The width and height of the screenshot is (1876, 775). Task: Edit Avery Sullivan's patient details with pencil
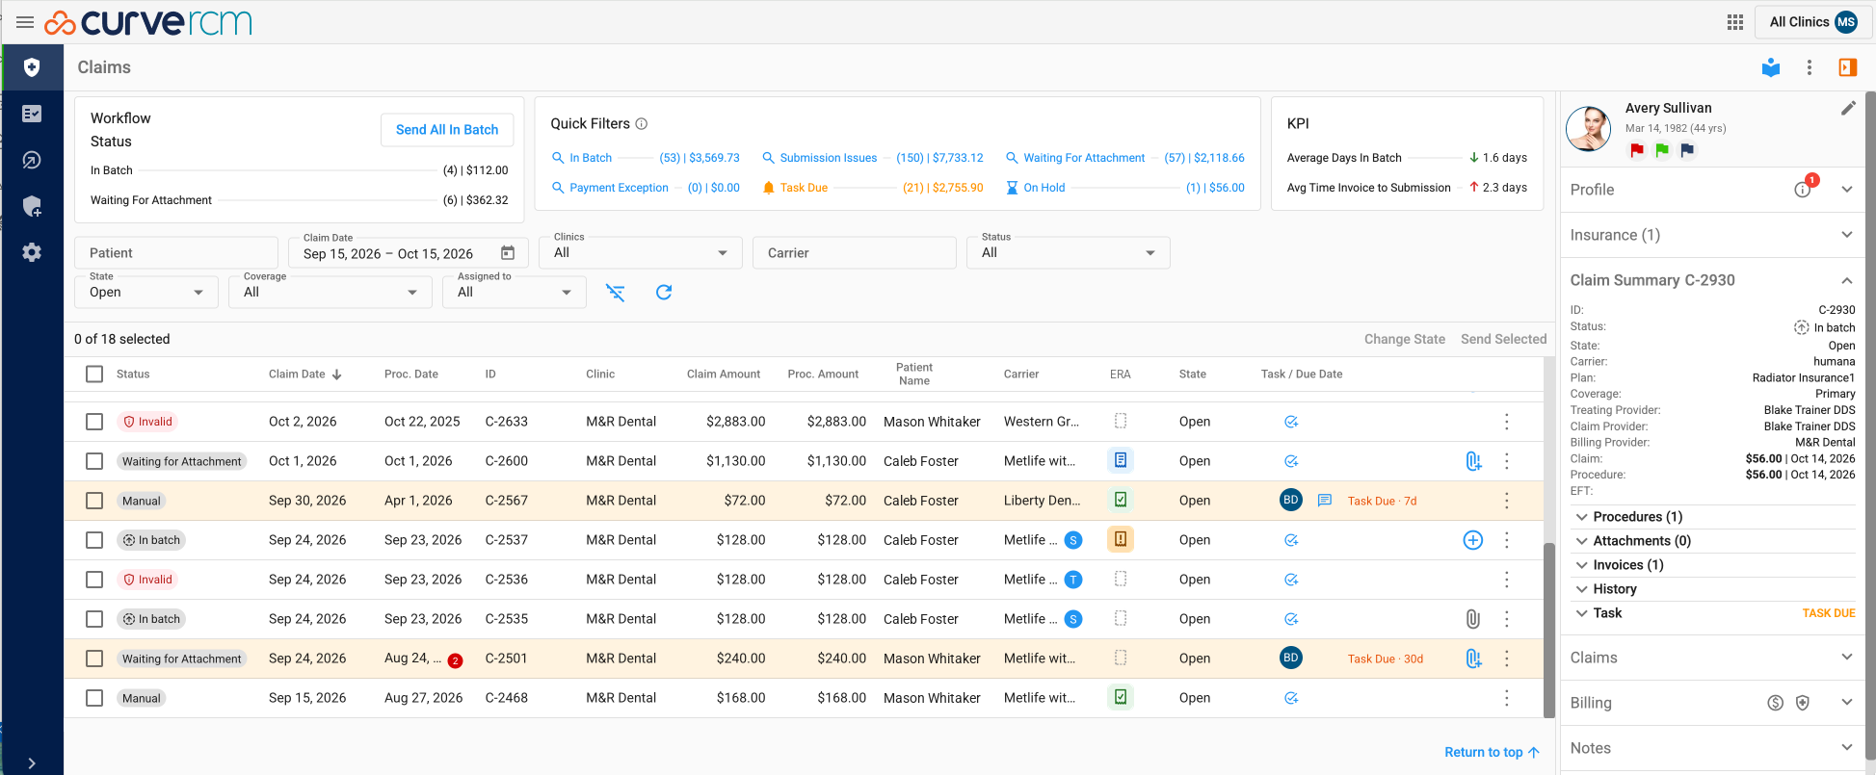point(1848,108)
